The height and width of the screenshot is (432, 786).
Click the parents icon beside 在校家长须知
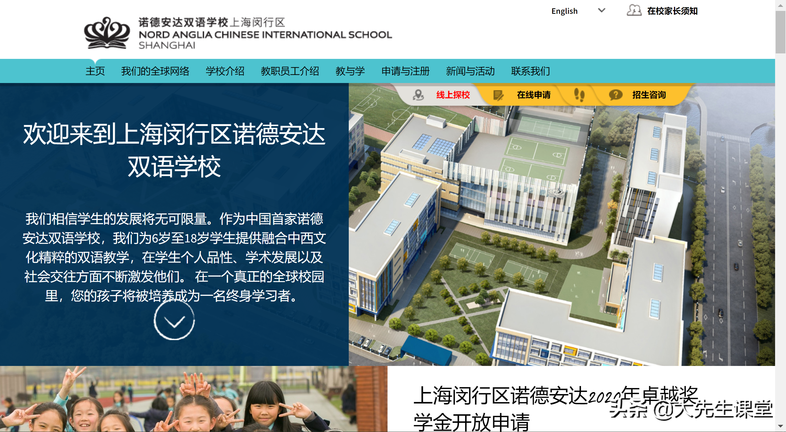tap(634, 11)
